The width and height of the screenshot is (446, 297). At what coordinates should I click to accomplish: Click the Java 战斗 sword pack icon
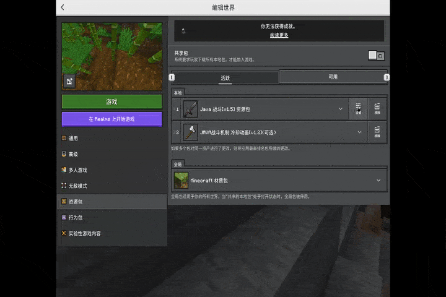[190, 109]
